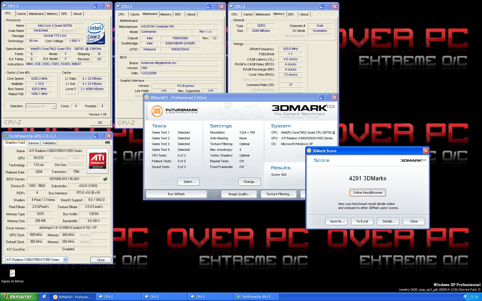Switch to the Sensors tab in GPU-Z
The width and height of the screenshot is (482, 301).
point(34,143)
